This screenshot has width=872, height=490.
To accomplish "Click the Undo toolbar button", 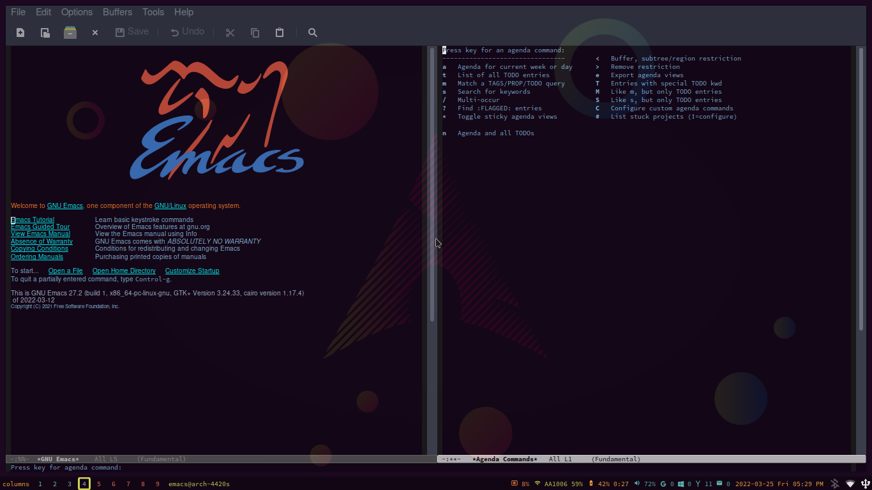I will 187,31.
